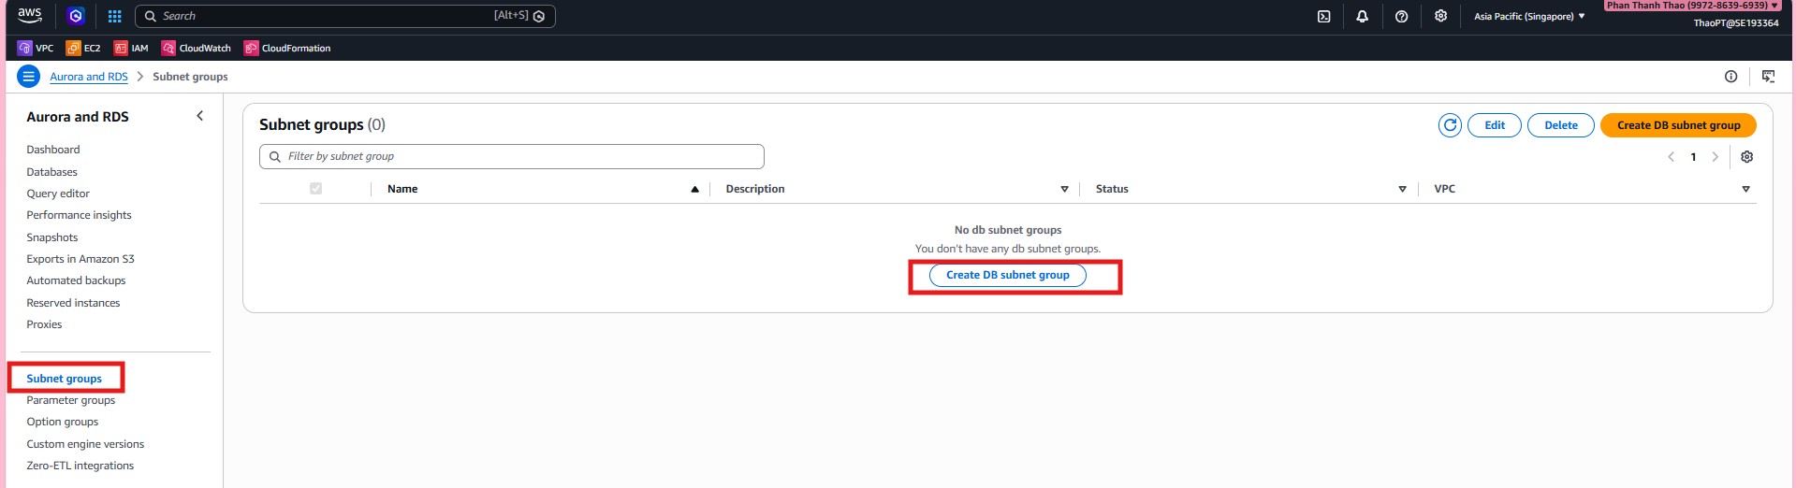The height and width of the screenshot is (488, 1796).
Task: Go to Databases in the sidebar
Action: [52, 172]
